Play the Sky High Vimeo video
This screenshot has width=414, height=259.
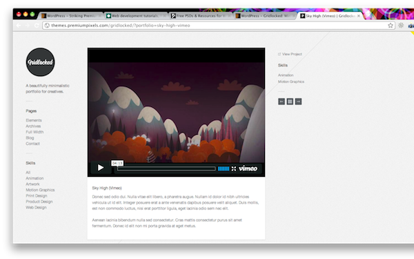tap(101, 168)
